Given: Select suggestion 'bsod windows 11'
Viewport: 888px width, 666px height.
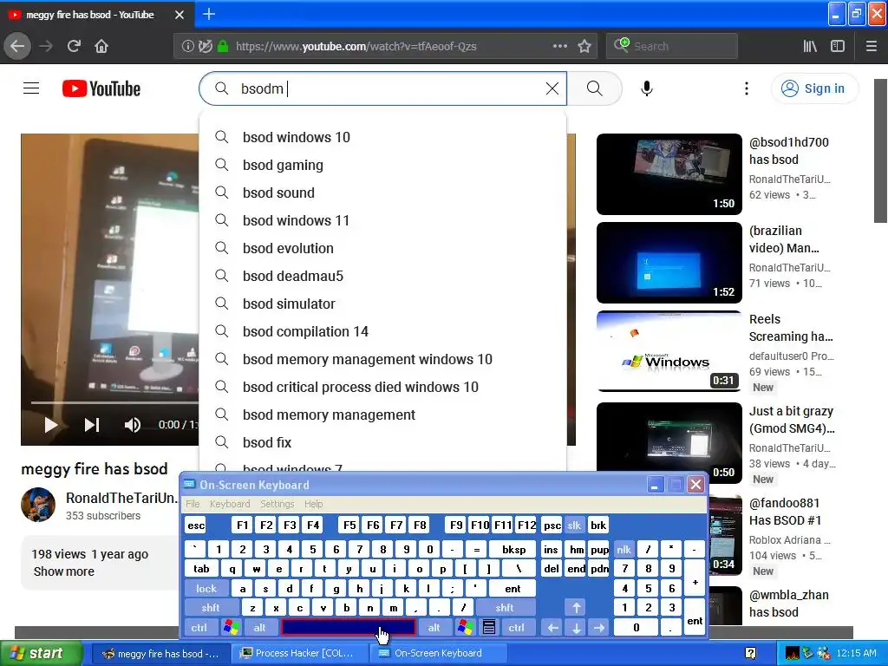Looking at the screenshot, I should [382, 220].
